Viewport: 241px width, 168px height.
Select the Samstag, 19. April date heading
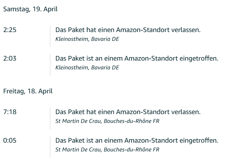(30, 9)
